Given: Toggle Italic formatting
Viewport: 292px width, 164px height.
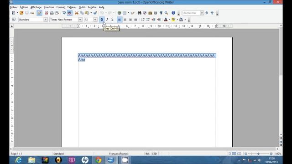Looking at the screenshot, I should coord(107,20).
